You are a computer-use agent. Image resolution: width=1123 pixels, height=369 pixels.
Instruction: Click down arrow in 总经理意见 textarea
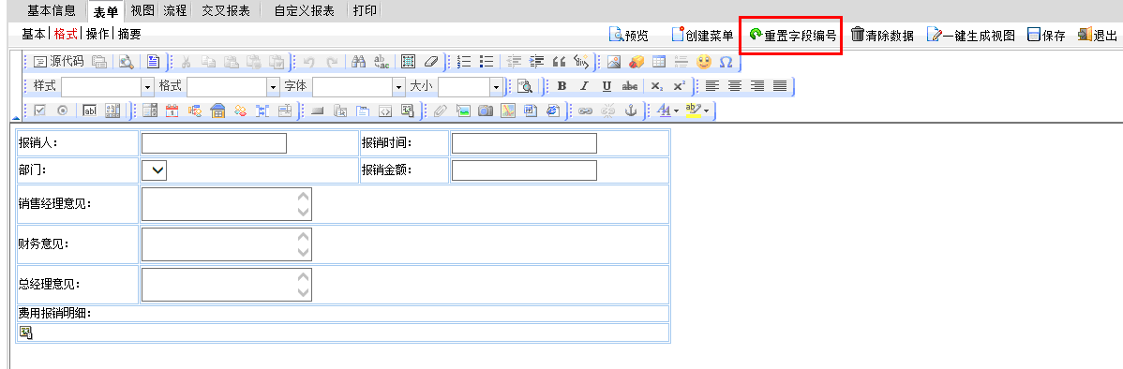(x=304, y=292)
